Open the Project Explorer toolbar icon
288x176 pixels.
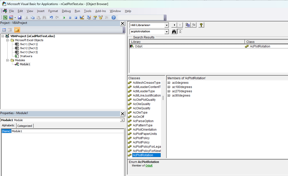tap(89, 18)
